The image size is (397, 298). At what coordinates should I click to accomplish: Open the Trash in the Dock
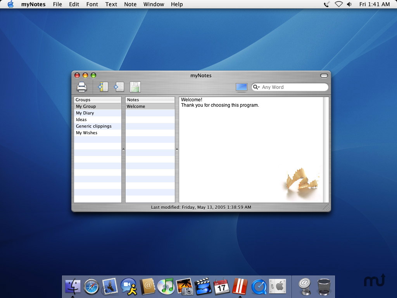324,287
